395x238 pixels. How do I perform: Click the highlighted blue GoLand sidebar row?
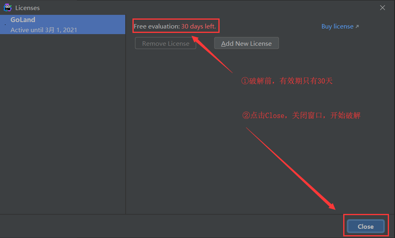point(63,24)
